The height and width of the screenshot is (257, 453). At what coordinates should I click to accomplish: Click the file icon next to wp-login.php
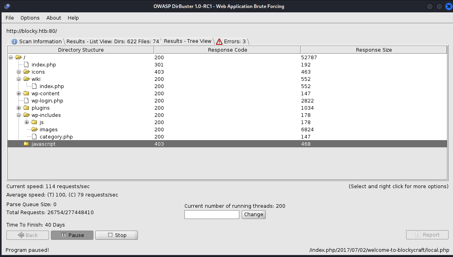pos(26,100)
